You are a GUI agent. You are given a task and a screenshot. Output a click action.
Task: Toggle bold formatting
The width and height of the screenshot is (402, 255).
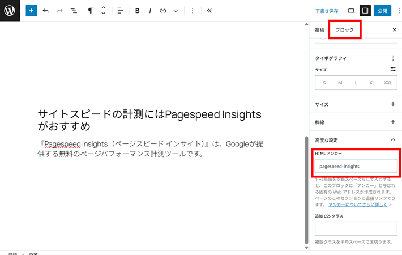[x=138, y=11]
